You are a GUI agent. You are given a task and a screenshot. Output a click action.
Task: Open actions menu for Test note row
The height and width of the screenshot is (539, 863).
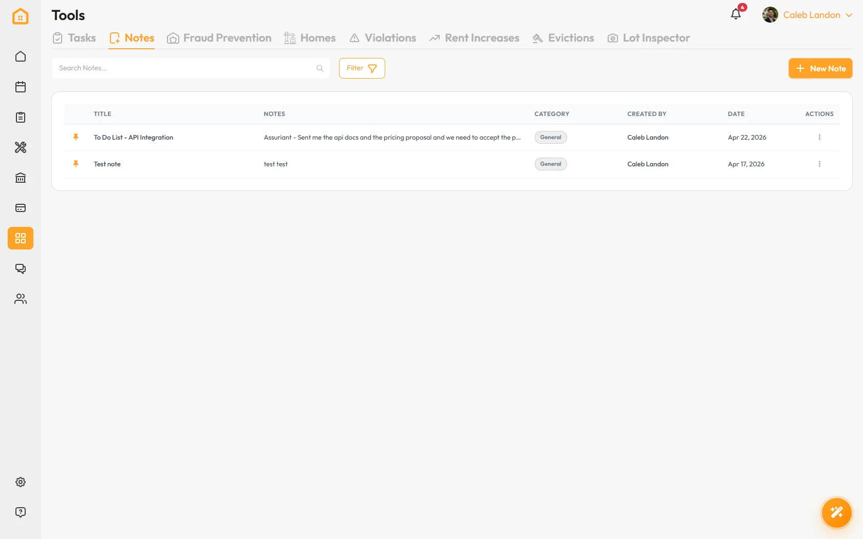point(819,164)
